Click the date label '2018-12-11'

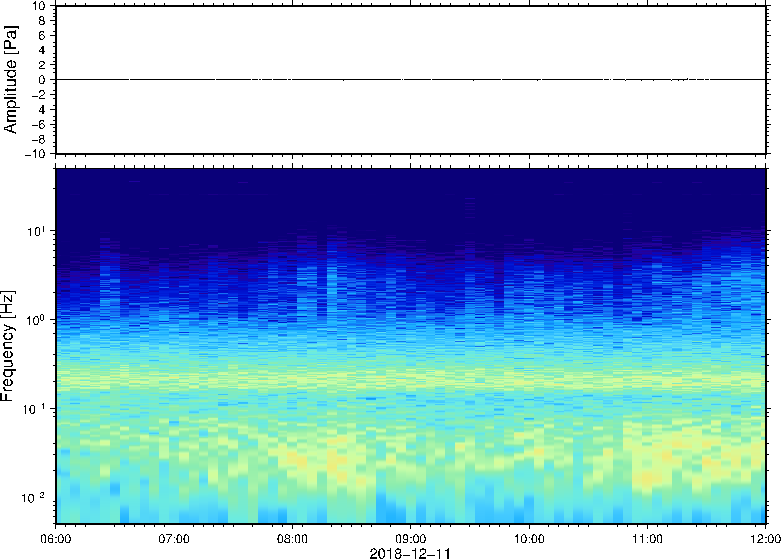410,554
